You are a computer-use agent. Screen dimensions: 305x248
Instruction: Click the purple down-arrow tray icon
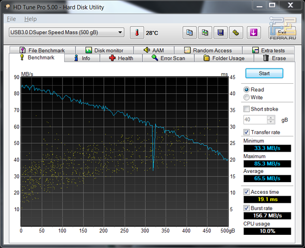tap(253, 33)
